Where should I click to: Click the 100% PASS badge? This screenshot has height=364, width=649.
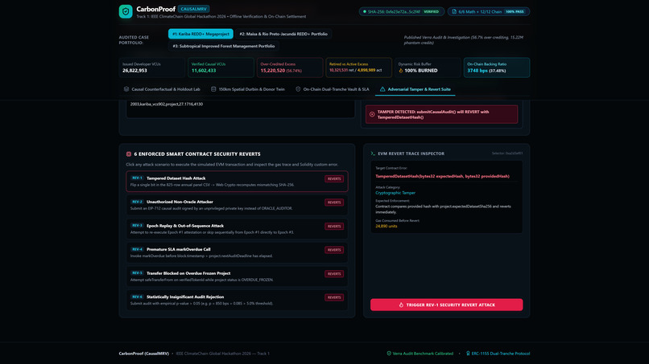pyautogui.click(x=515, y=11)
